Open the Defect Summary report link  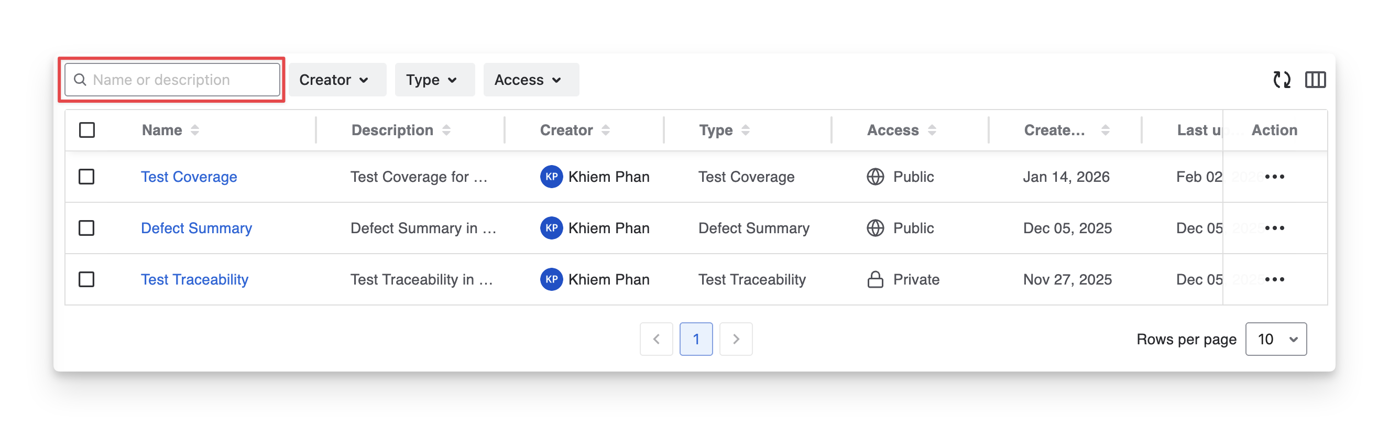(x=196, y=228)
